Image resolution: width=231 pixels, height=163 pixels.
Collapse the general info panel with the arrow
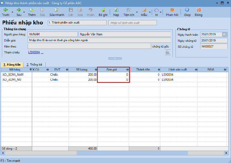tap(115, 58)
